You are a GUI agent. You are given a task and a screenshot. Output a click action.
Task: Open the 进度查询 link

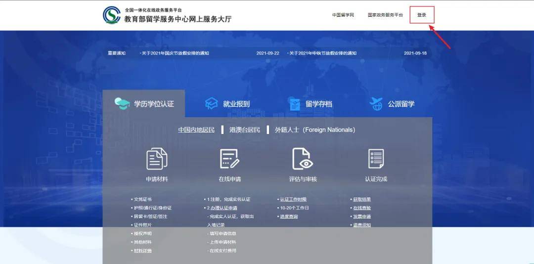tap(289, 217)
